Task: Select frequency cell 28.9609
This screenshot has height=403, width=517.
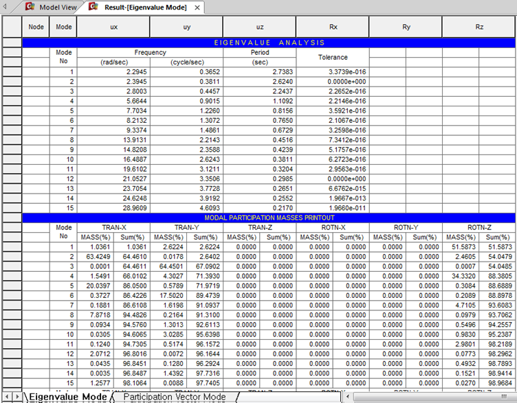Action: 113,208
